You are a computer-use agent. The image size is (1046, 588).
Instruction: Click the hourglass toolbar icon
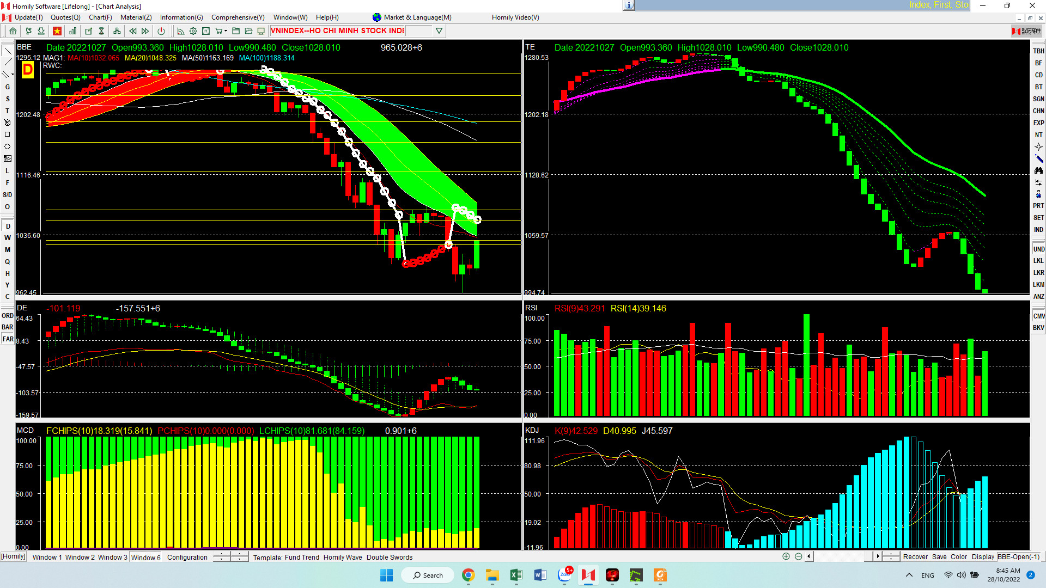[x=101, y=31]
